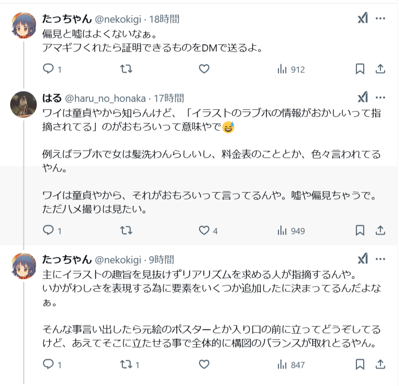Share the first たっちゃん tweet
Image resolution: width=399 pixels, height=386 pixels.
point(380,69)
